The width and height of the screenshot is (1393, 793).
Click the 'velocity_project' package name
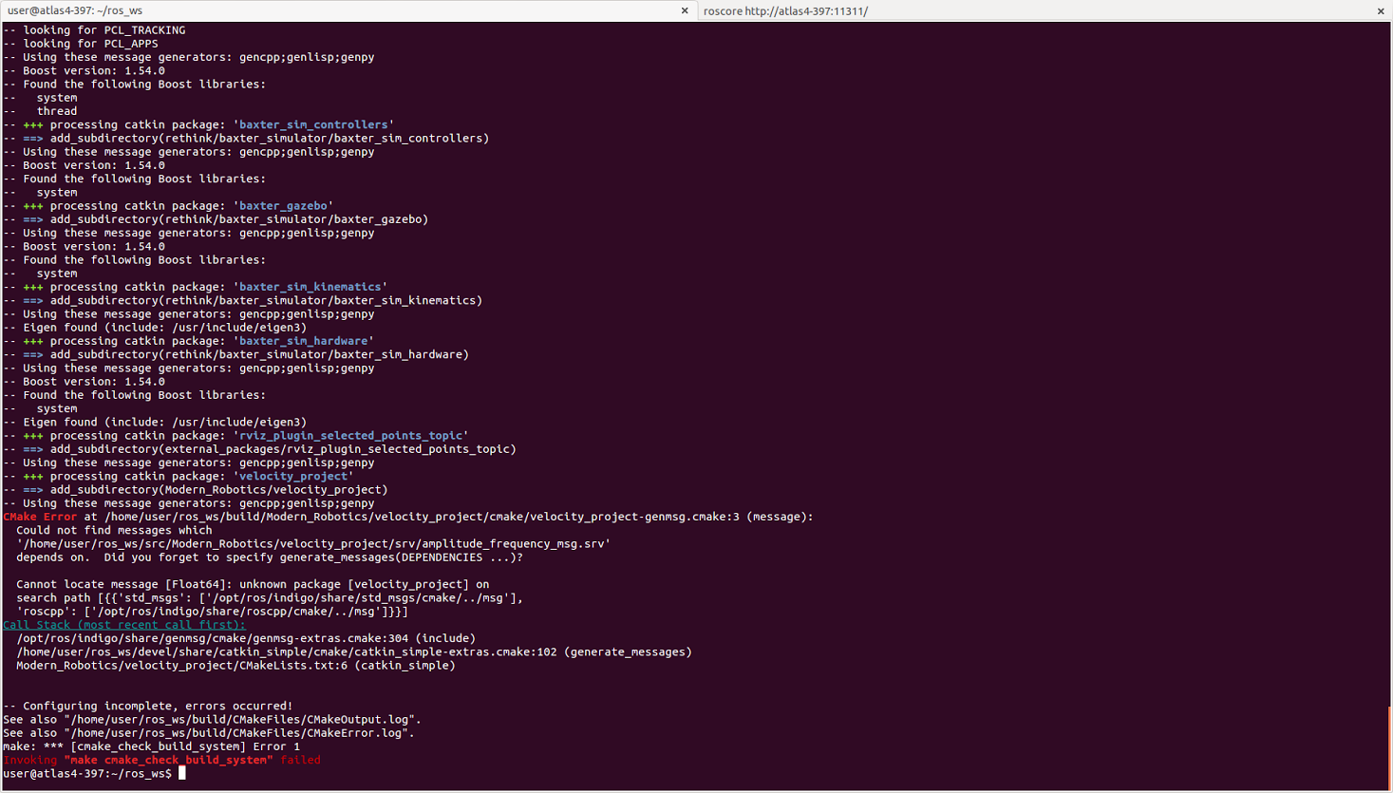(x=293, y=477)
